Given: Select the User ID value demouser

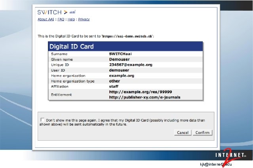Looking at the screenshot, I should click(x=119, y=70).
